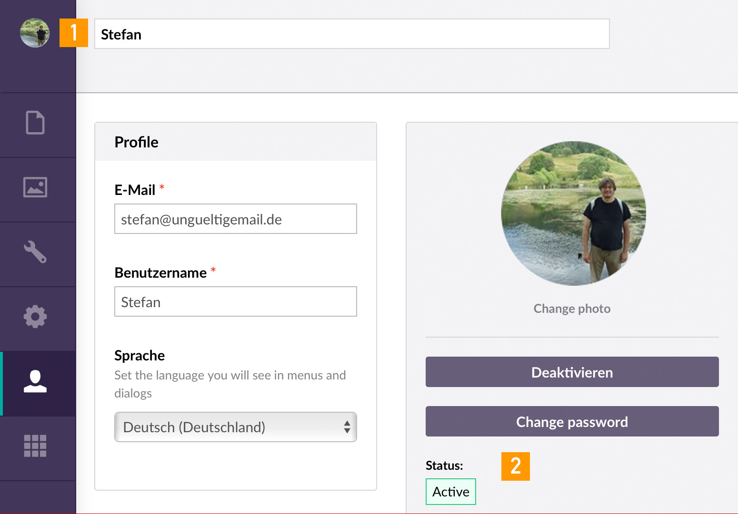Click the Change password button
Viewport: 738px width, 514px height.
(x=572, y=422)
